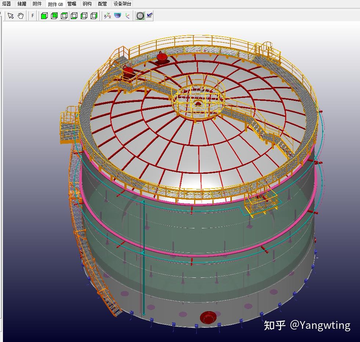Click the F tool button on toolbar
This screenshot has height=342, width=360.
pos(32,16)
